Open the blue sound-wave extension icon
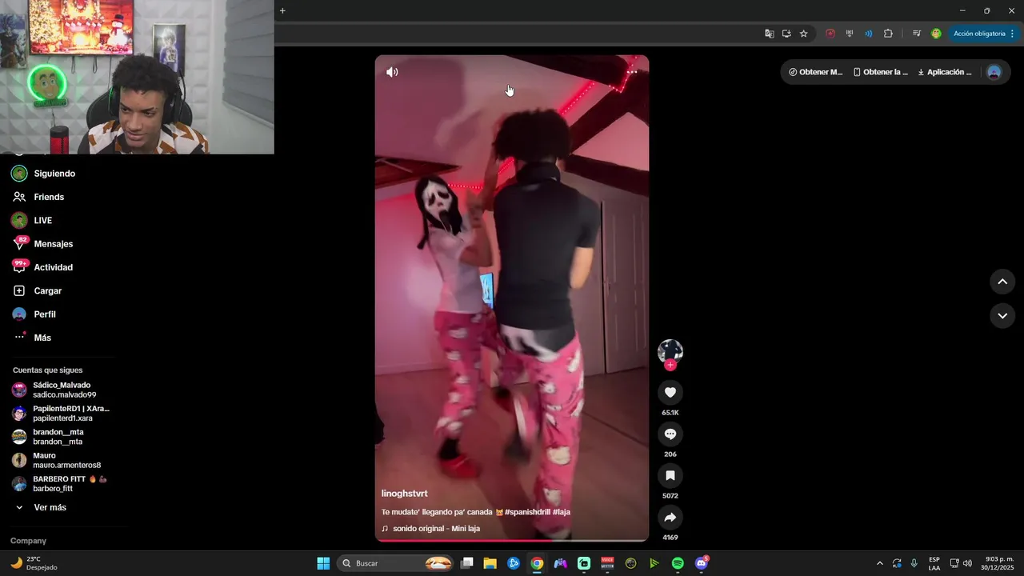The image size is (1024, 576). click(869, 34)
